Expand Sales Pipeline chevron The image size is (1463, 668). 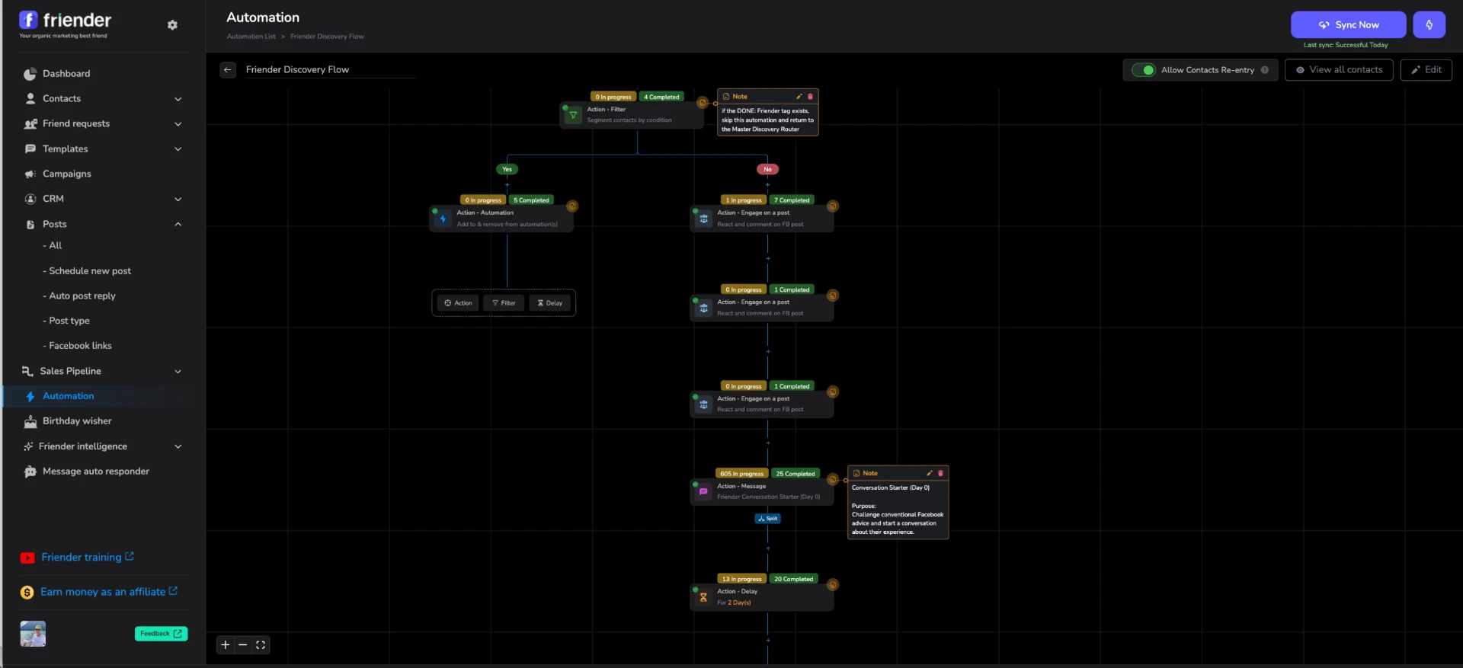point(178,372)
